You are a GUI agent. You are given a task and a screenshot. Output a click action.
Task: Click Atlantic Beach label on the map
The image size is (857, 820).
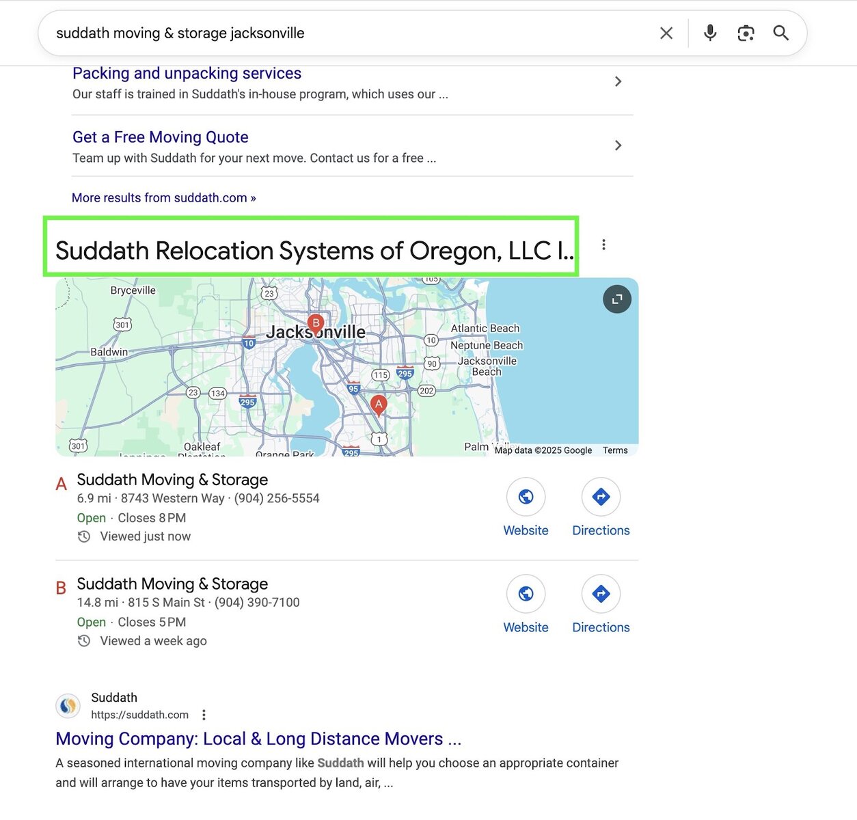click(x=485, y=329)
